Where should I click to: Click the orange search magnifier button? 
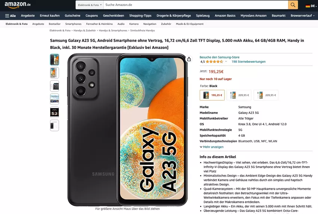coord(293,5)
